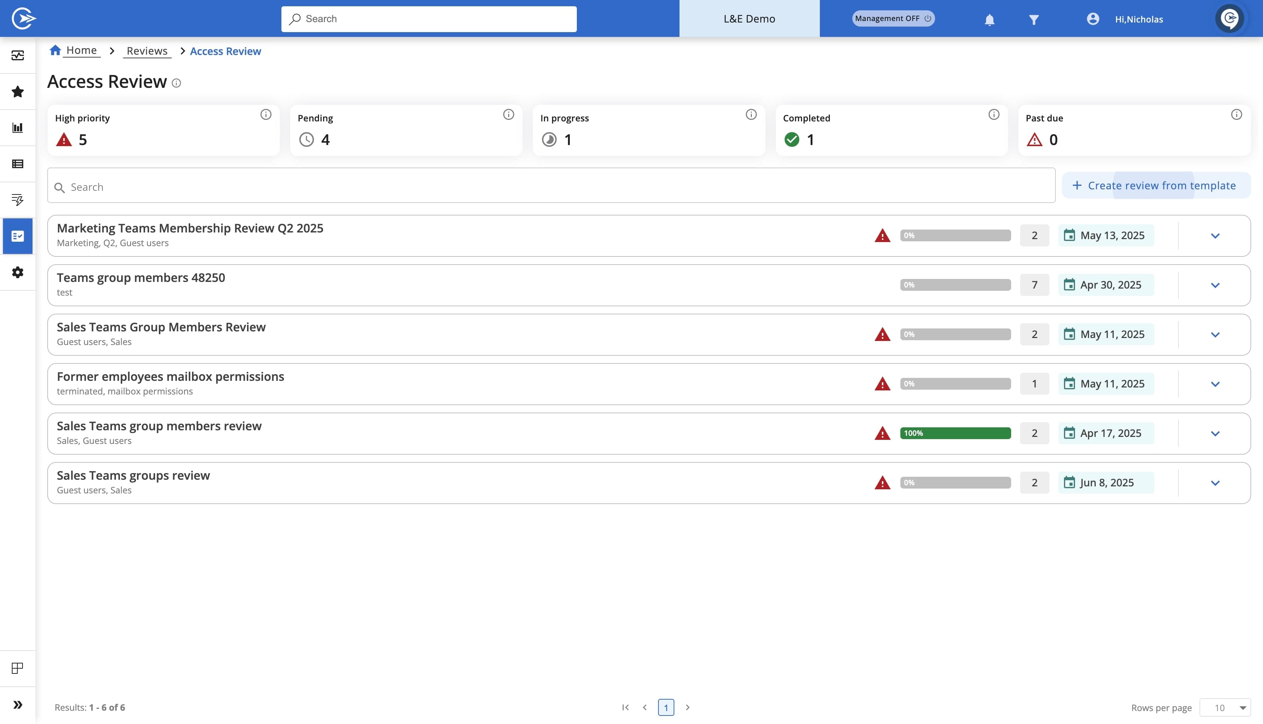Expand Teams group members 48250 row
Image resolution: width=1263 pixels, height=724 pixels.
pyautogui.click(x=1215, y=285)
